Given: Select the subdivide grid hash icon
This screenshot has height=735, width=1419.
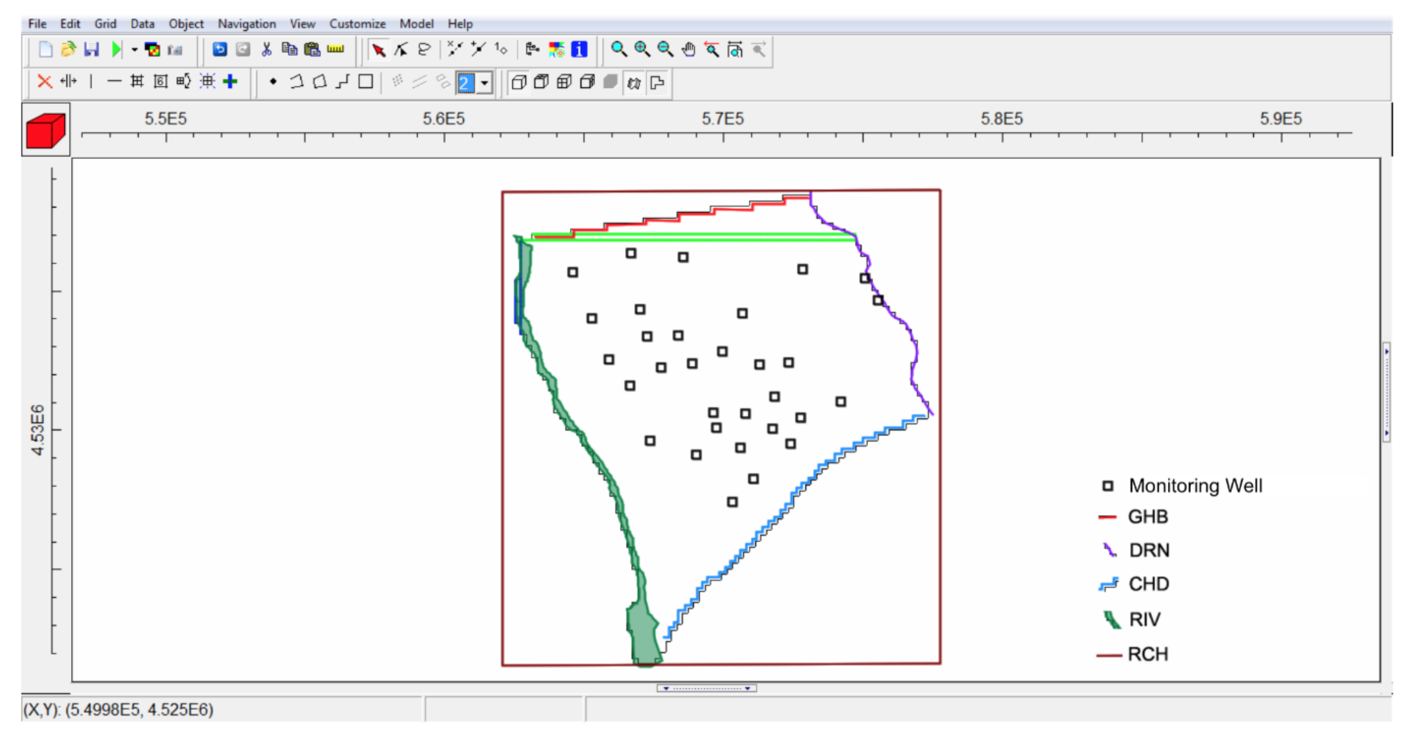Looking at the screenshot, I should (137, 82).
